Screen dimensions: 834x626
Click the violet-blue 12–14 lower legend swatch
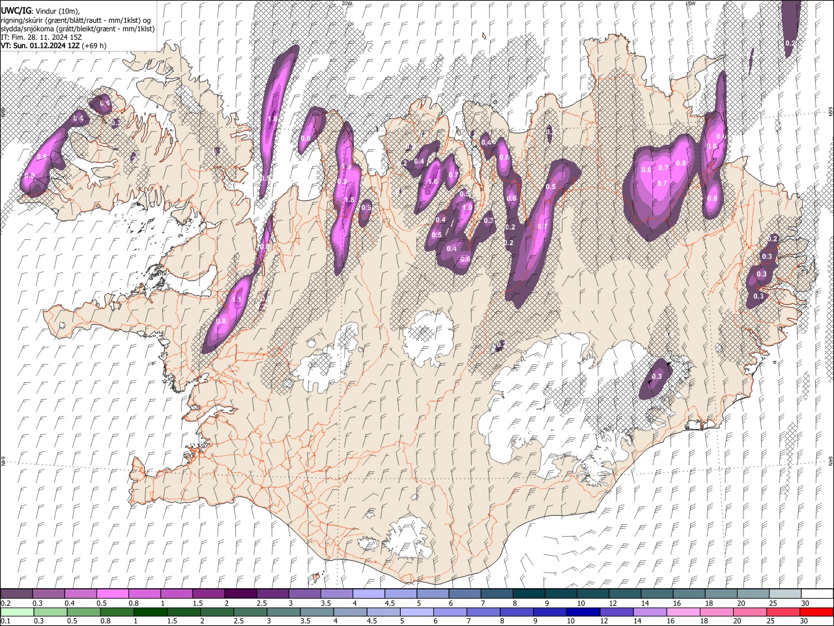click(x=616, y=612)
